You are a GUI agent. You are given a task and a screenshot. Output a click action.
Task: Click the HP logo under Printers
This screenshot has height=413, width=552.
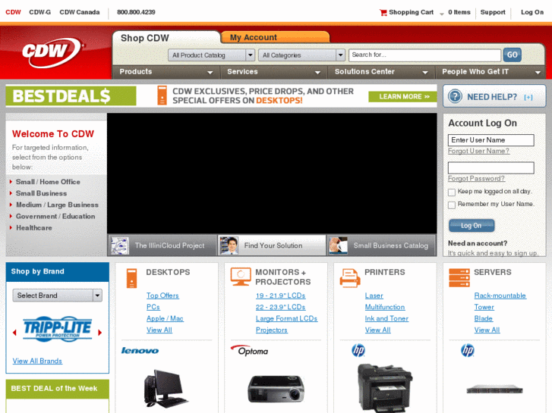pyautogui.click(x=358, y=350)
